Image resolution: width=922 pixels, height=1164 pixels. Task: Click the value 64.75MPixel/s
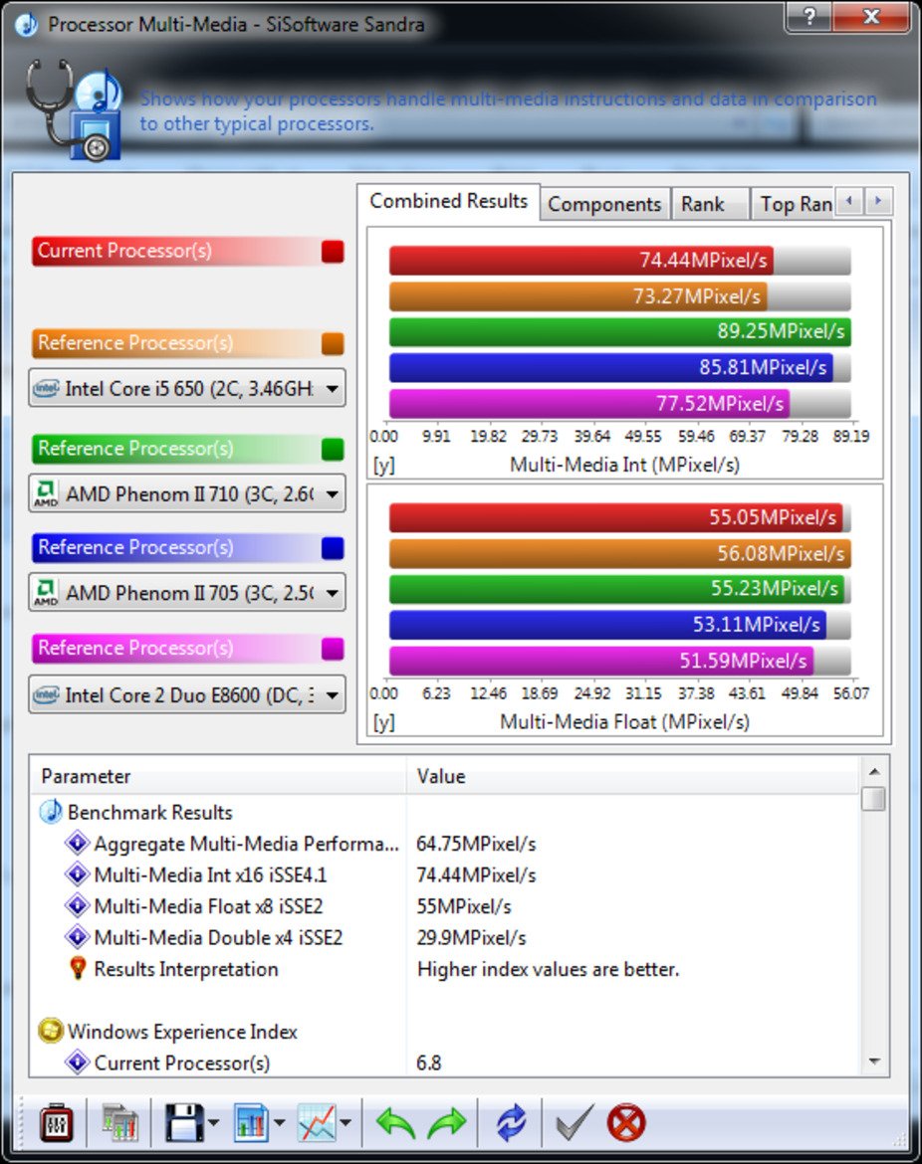click(x=476, y=844)
